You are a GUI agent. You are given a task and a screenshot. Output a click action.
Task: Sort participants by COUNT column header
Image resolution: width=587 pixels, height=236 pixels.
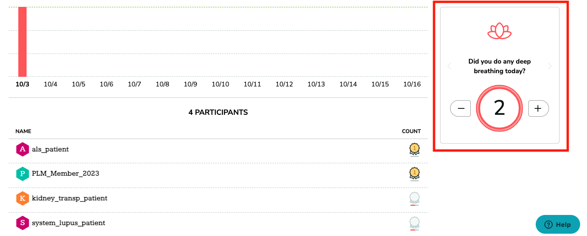click(x=411, y=131)
